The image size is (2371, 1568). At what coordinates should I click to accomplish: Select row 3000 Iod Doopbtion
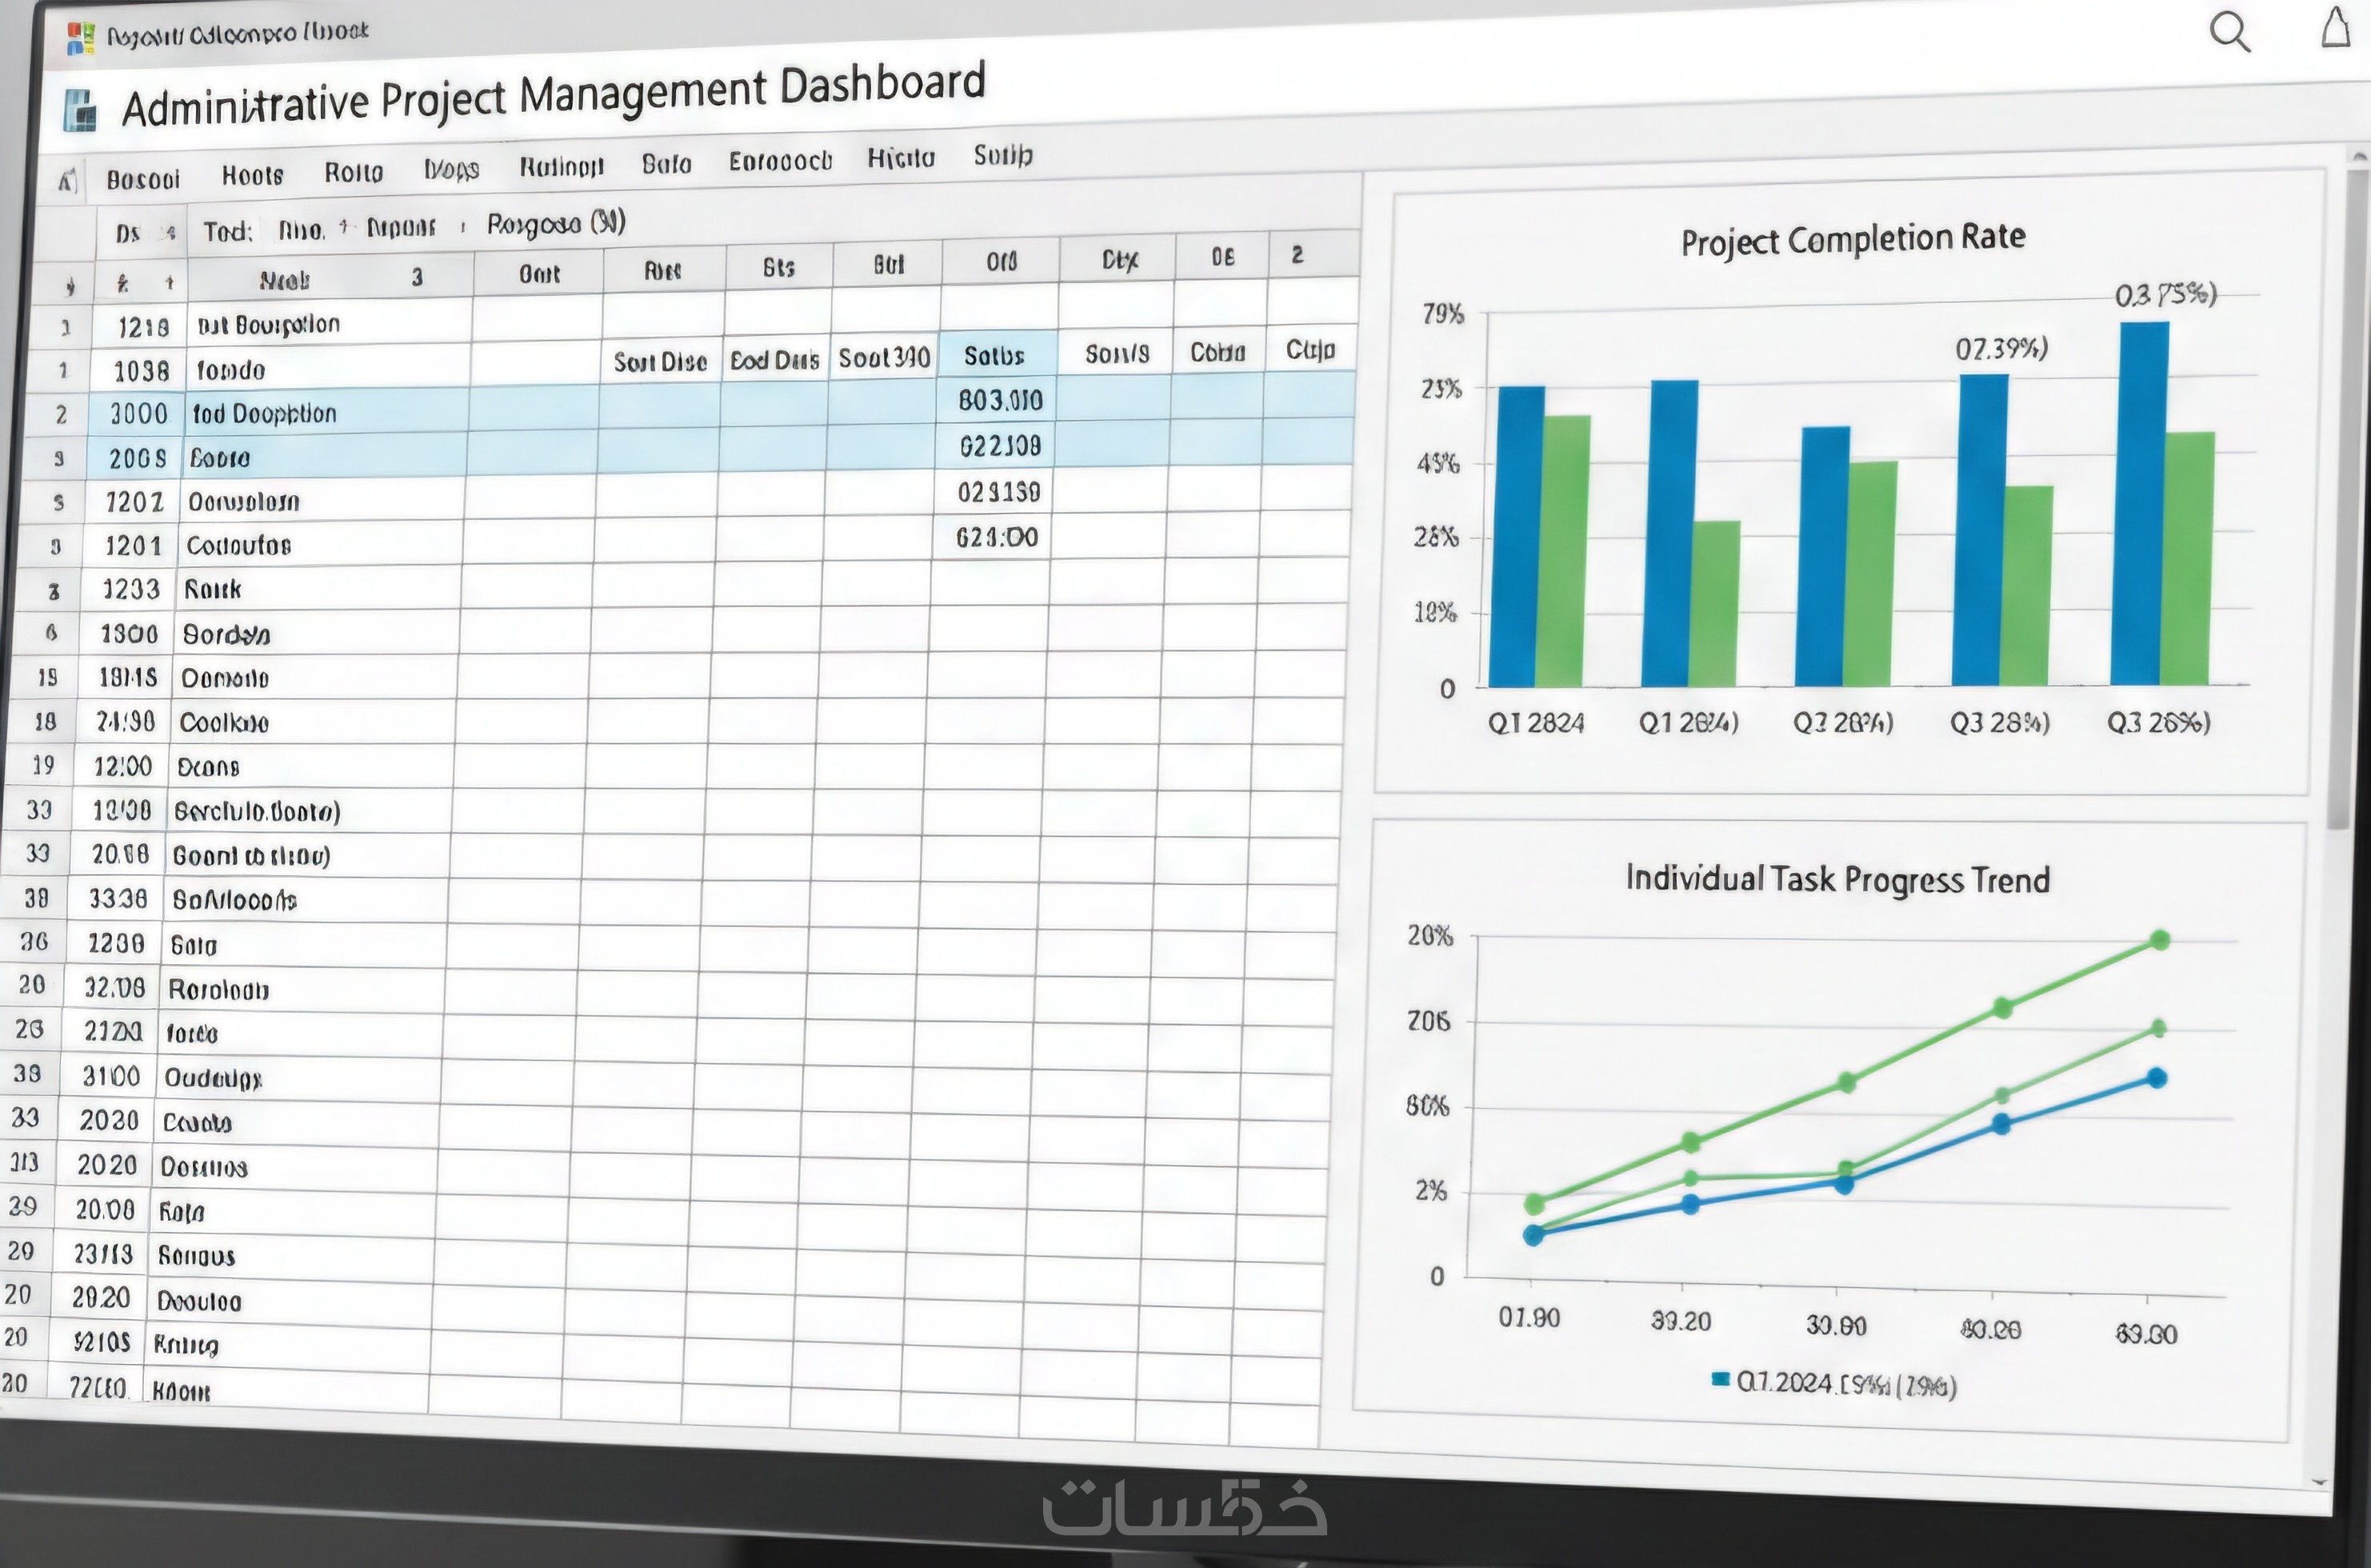[x=264, y=414]
